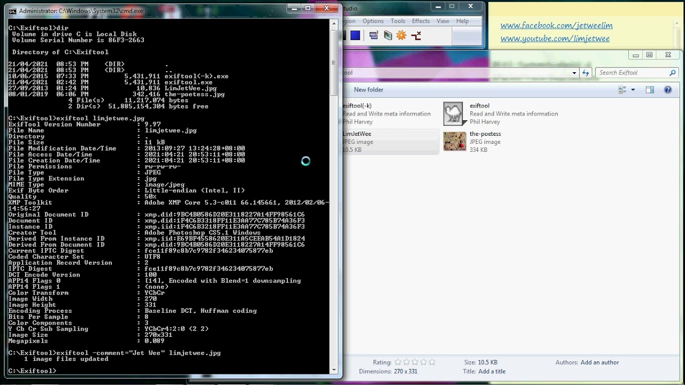
Task: Click the New folder button
Action: click(368, 90)
